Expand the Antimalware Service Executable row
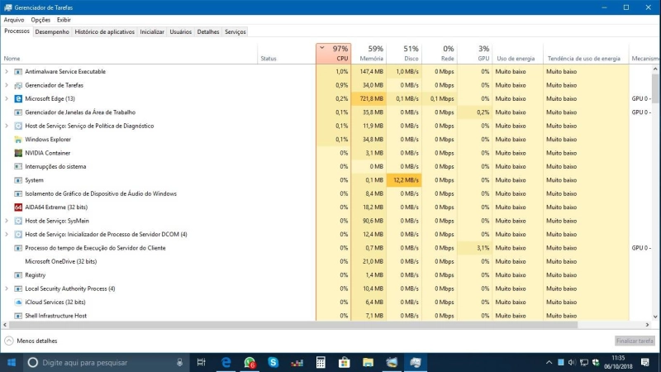This screenshot has height=372, width=661. click(7, 72)
